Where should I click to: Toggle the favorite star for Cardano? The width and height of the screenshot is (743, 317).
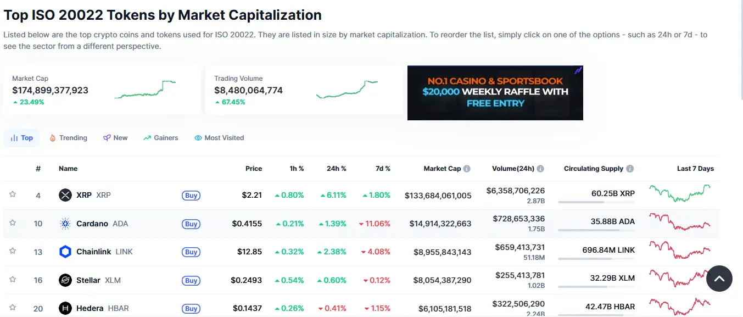[13, 224]
